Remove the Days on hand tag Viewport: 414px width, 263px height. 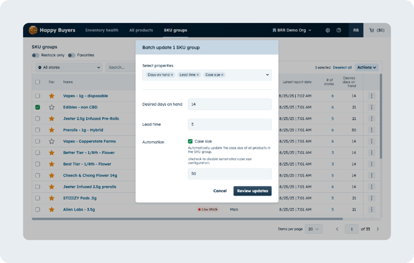click(x=172, y=75)
